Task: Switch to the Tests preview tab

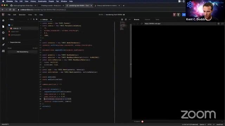Action: (x=157, y=20)
